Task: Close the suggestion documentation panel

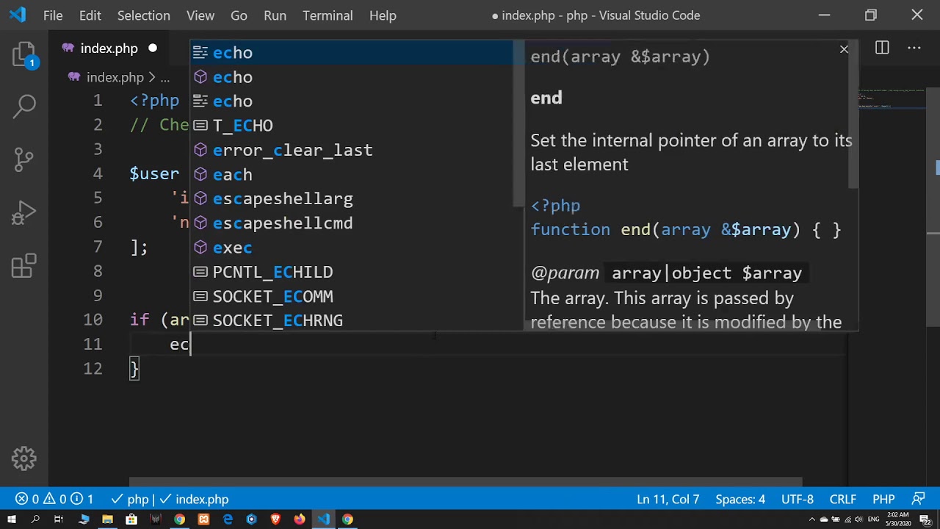Action: click(844, 49)
